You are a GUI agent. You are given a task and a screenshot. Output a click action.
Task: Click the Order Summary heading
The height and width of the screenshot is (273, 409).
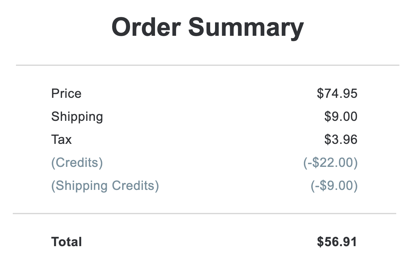pos(207,28)
